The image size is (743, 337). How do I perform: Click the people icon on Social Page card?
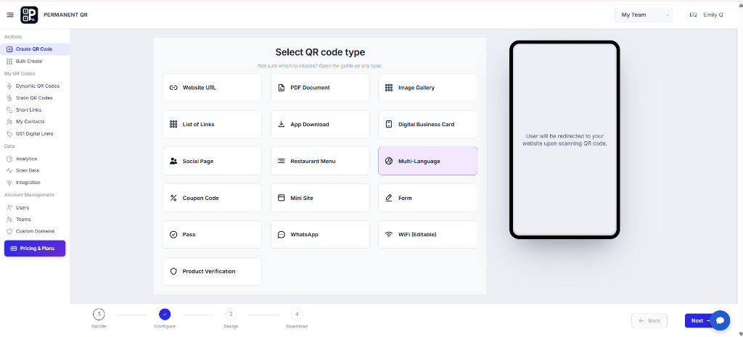click(173, 161)
